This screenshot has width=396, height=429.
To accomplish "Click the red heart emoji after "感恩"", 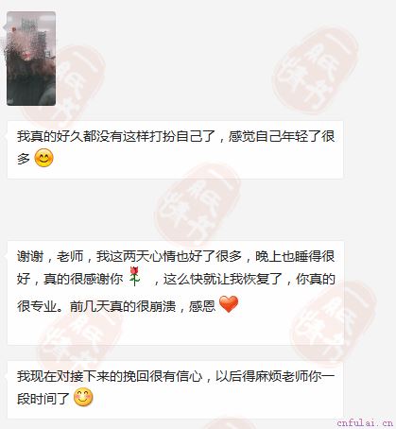I will 229,304.
